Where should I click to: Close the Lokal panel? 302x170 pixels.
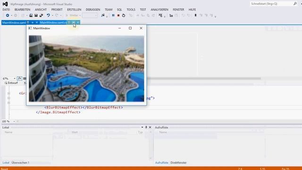click(150, 127)
